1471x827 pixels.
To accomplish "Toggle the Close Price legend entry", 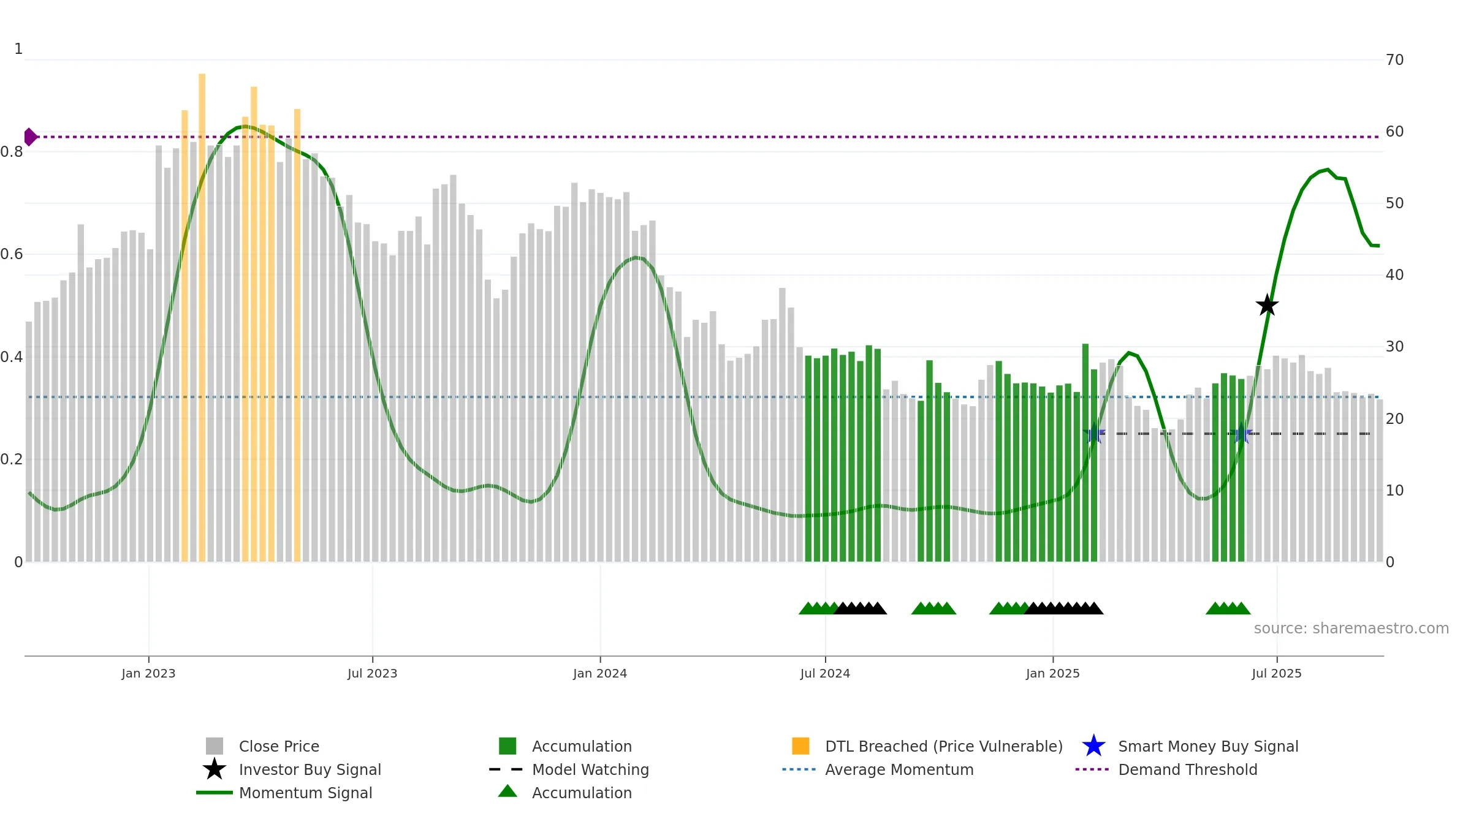I will [x=262, y=746].
